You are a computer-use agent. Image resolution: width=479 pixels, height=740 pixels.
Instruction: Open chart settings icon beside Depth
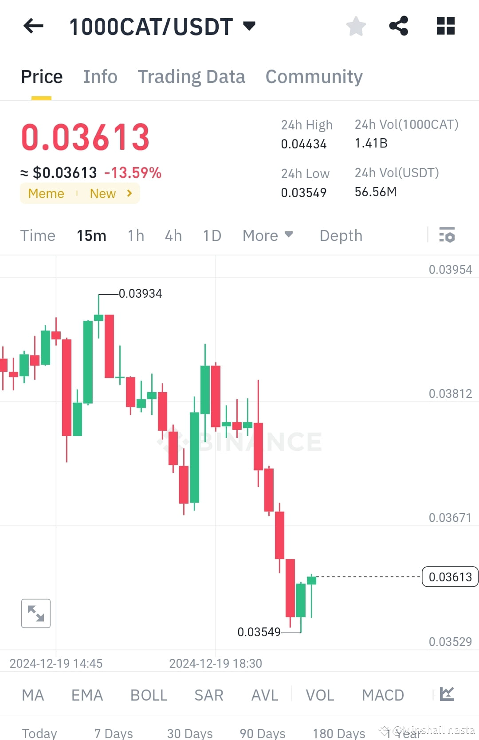(x=447, y=235)
